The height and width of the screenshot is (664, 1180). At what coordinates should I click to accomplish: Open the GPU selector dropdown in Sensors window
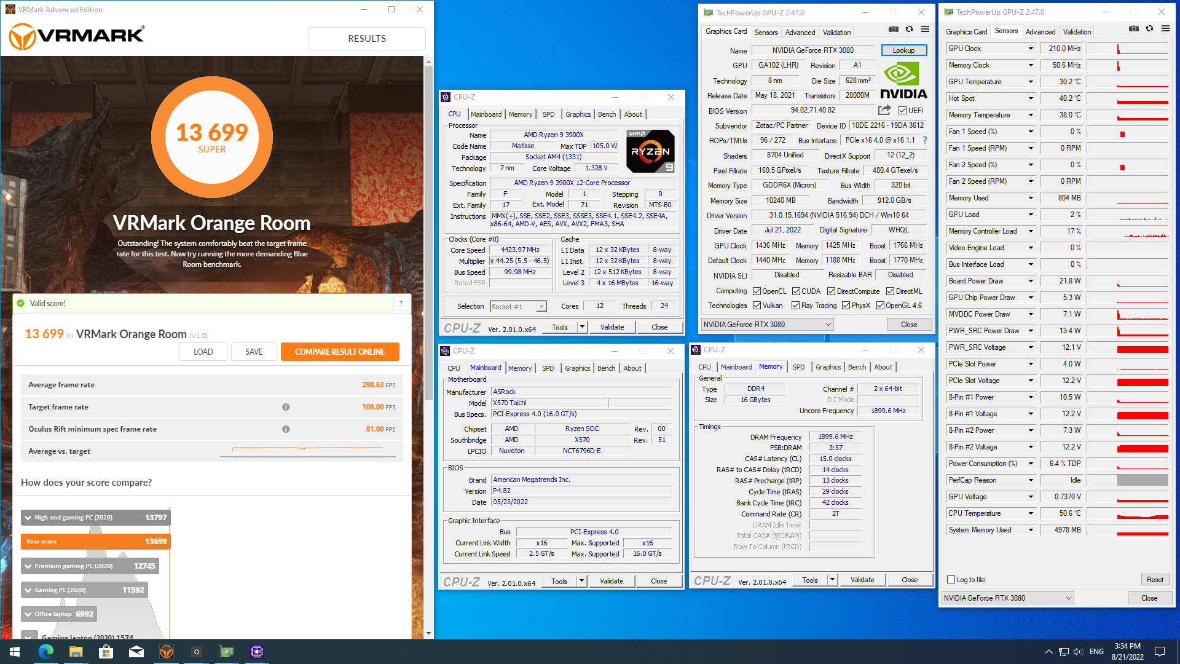[1008, 598]
